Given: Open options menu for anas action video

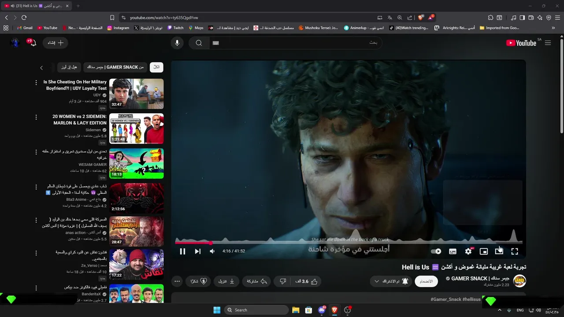Looking at the screenshot, I should [37, 219].
